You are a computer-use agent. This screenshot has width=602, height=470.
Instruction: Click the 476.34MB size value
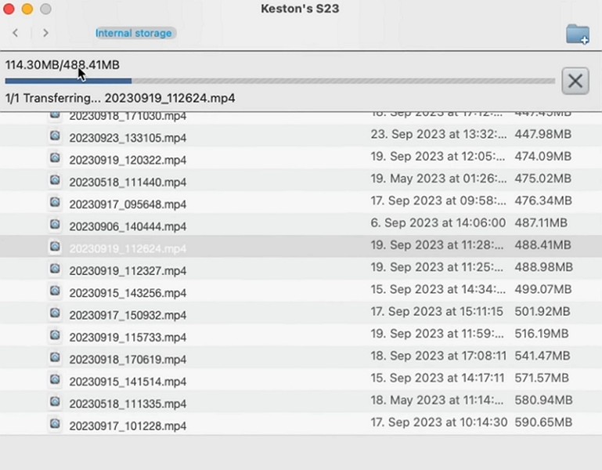click(x=543, y=201)
